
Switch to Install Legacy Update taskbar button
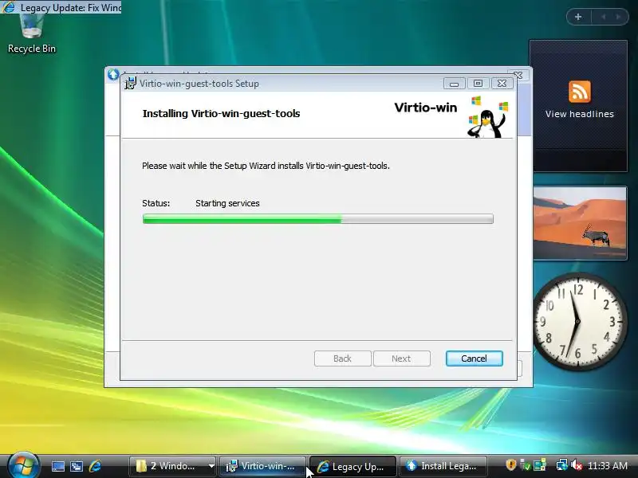click(x=443, y=466)
